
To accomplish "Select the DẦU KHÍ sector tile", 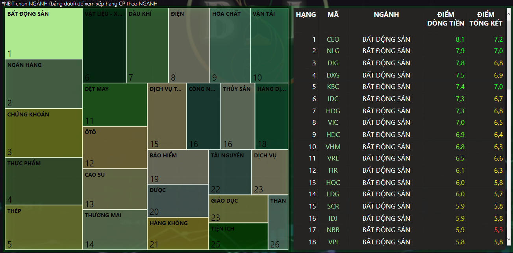I will point(147,45).
